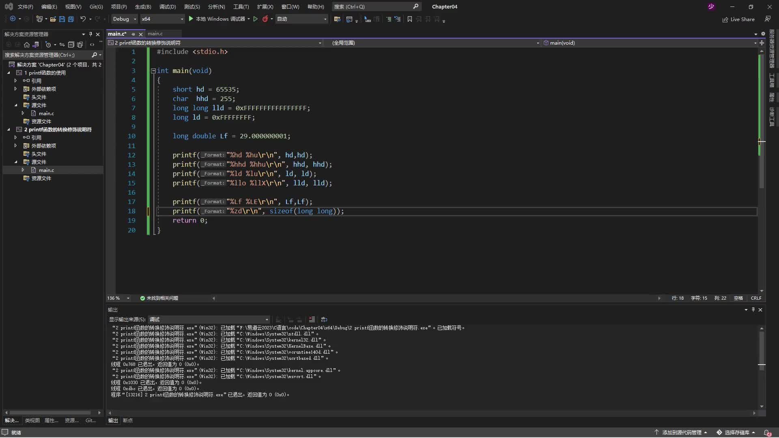
Task: Collapse the '1 printf函数的使用' project node
Action: click(9, 73)
